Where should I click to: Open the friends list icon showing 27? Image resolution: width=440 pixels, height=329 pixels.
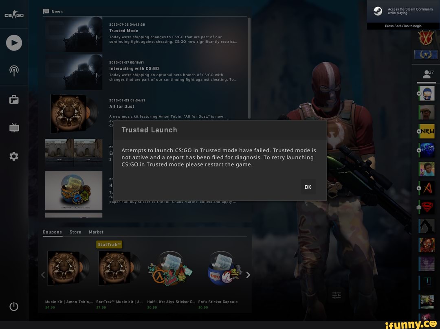pyautogui.click(x=427, y=74)
